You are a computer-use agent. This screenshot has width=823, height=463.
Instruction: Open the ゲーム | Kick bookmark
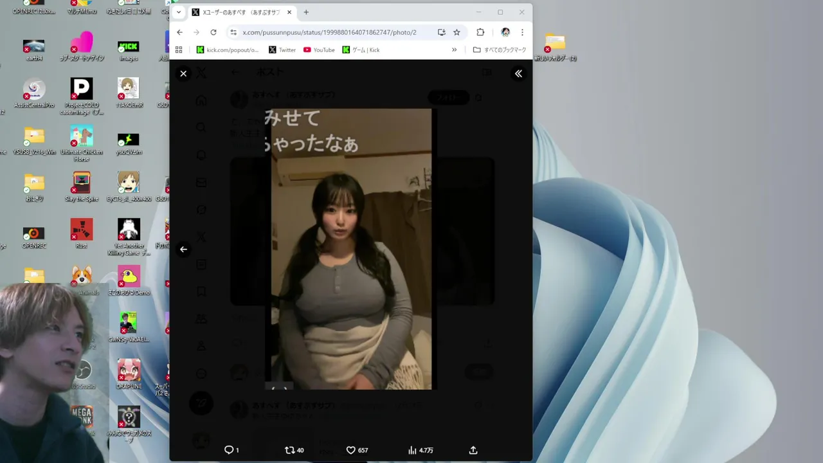pos(361,50)
